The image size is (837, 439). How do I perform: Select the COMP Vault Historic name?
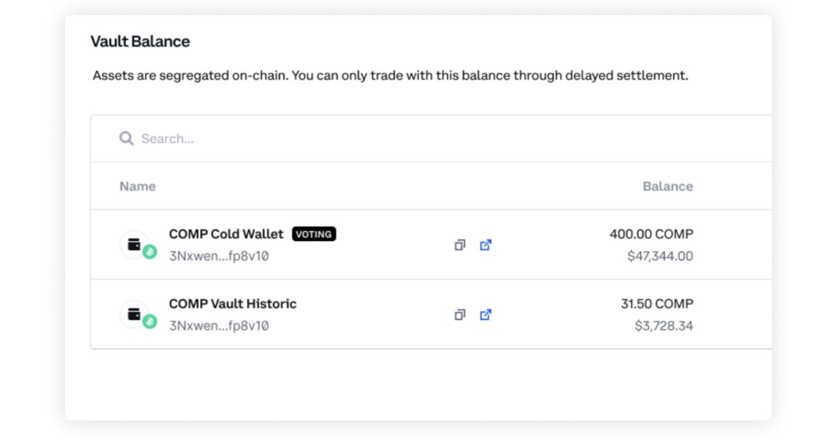click(x=233, y=304)
